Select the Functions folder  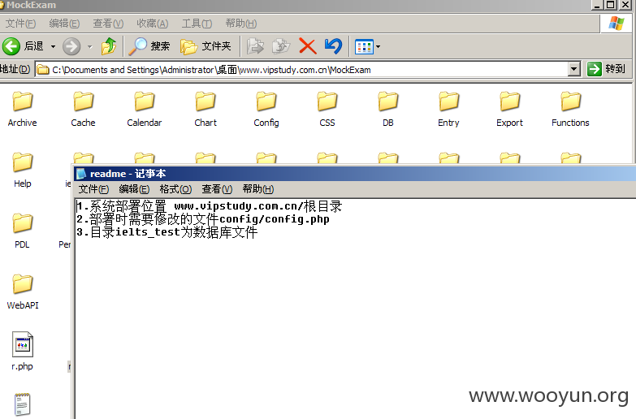coord(571,109)
